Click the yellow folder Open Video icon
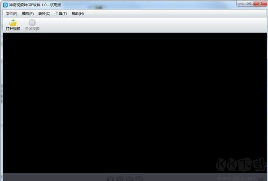This screenshot has height=181, width=268. coord(13,23)
